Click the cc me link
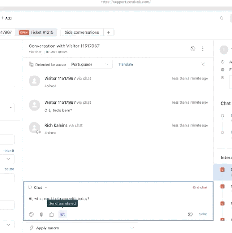The image size is (232, 233). click(x=9, y=169)
